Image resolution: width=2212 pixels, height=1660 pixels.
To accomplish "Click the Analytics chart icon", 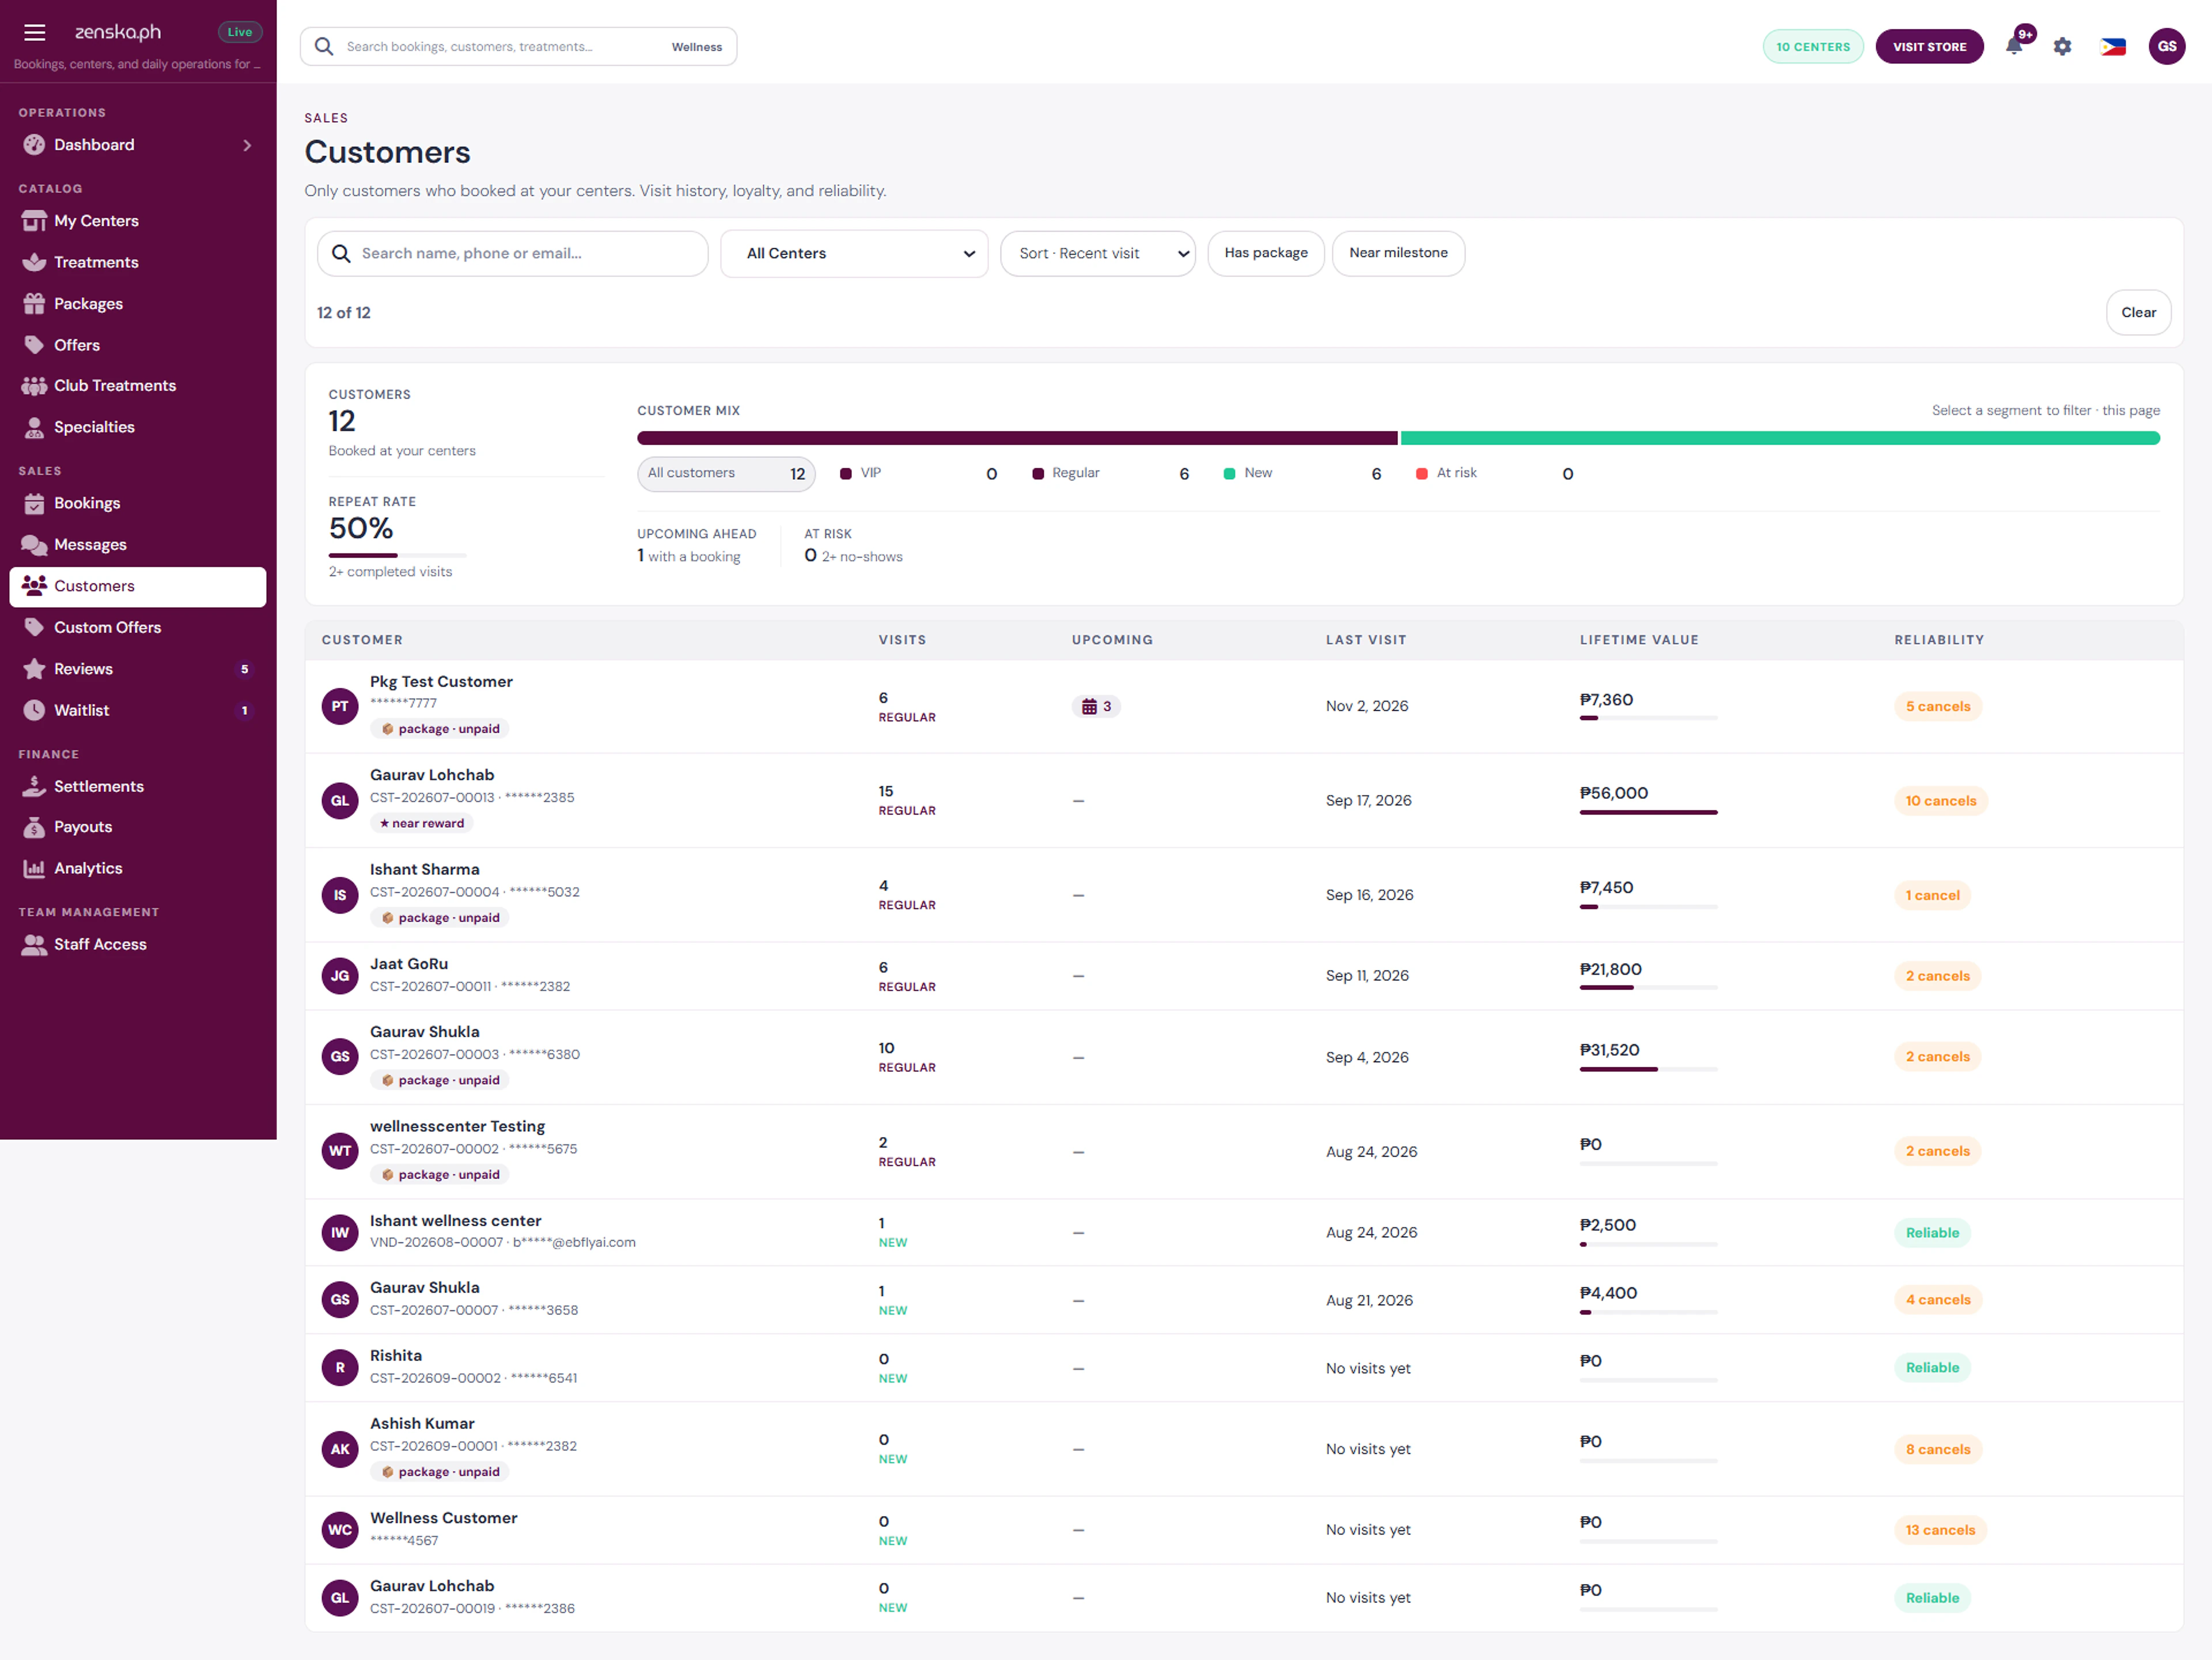I will [x=34, y=868].
